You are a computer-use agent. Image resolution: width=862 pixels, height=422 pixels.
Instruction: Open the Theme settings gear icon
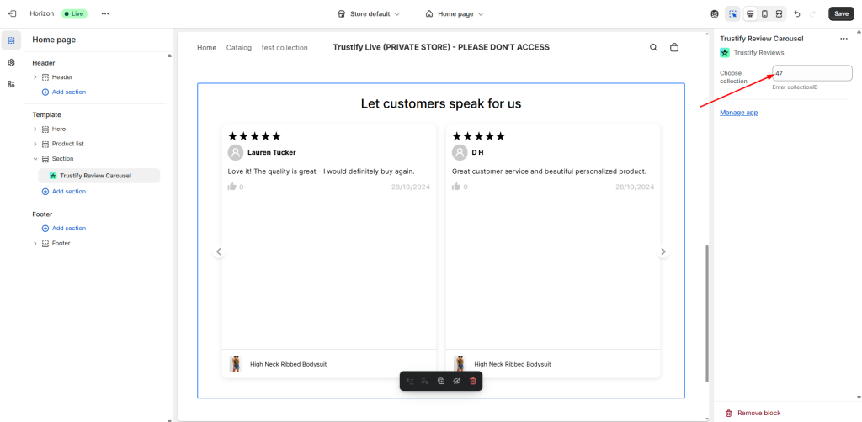point(11,62)
